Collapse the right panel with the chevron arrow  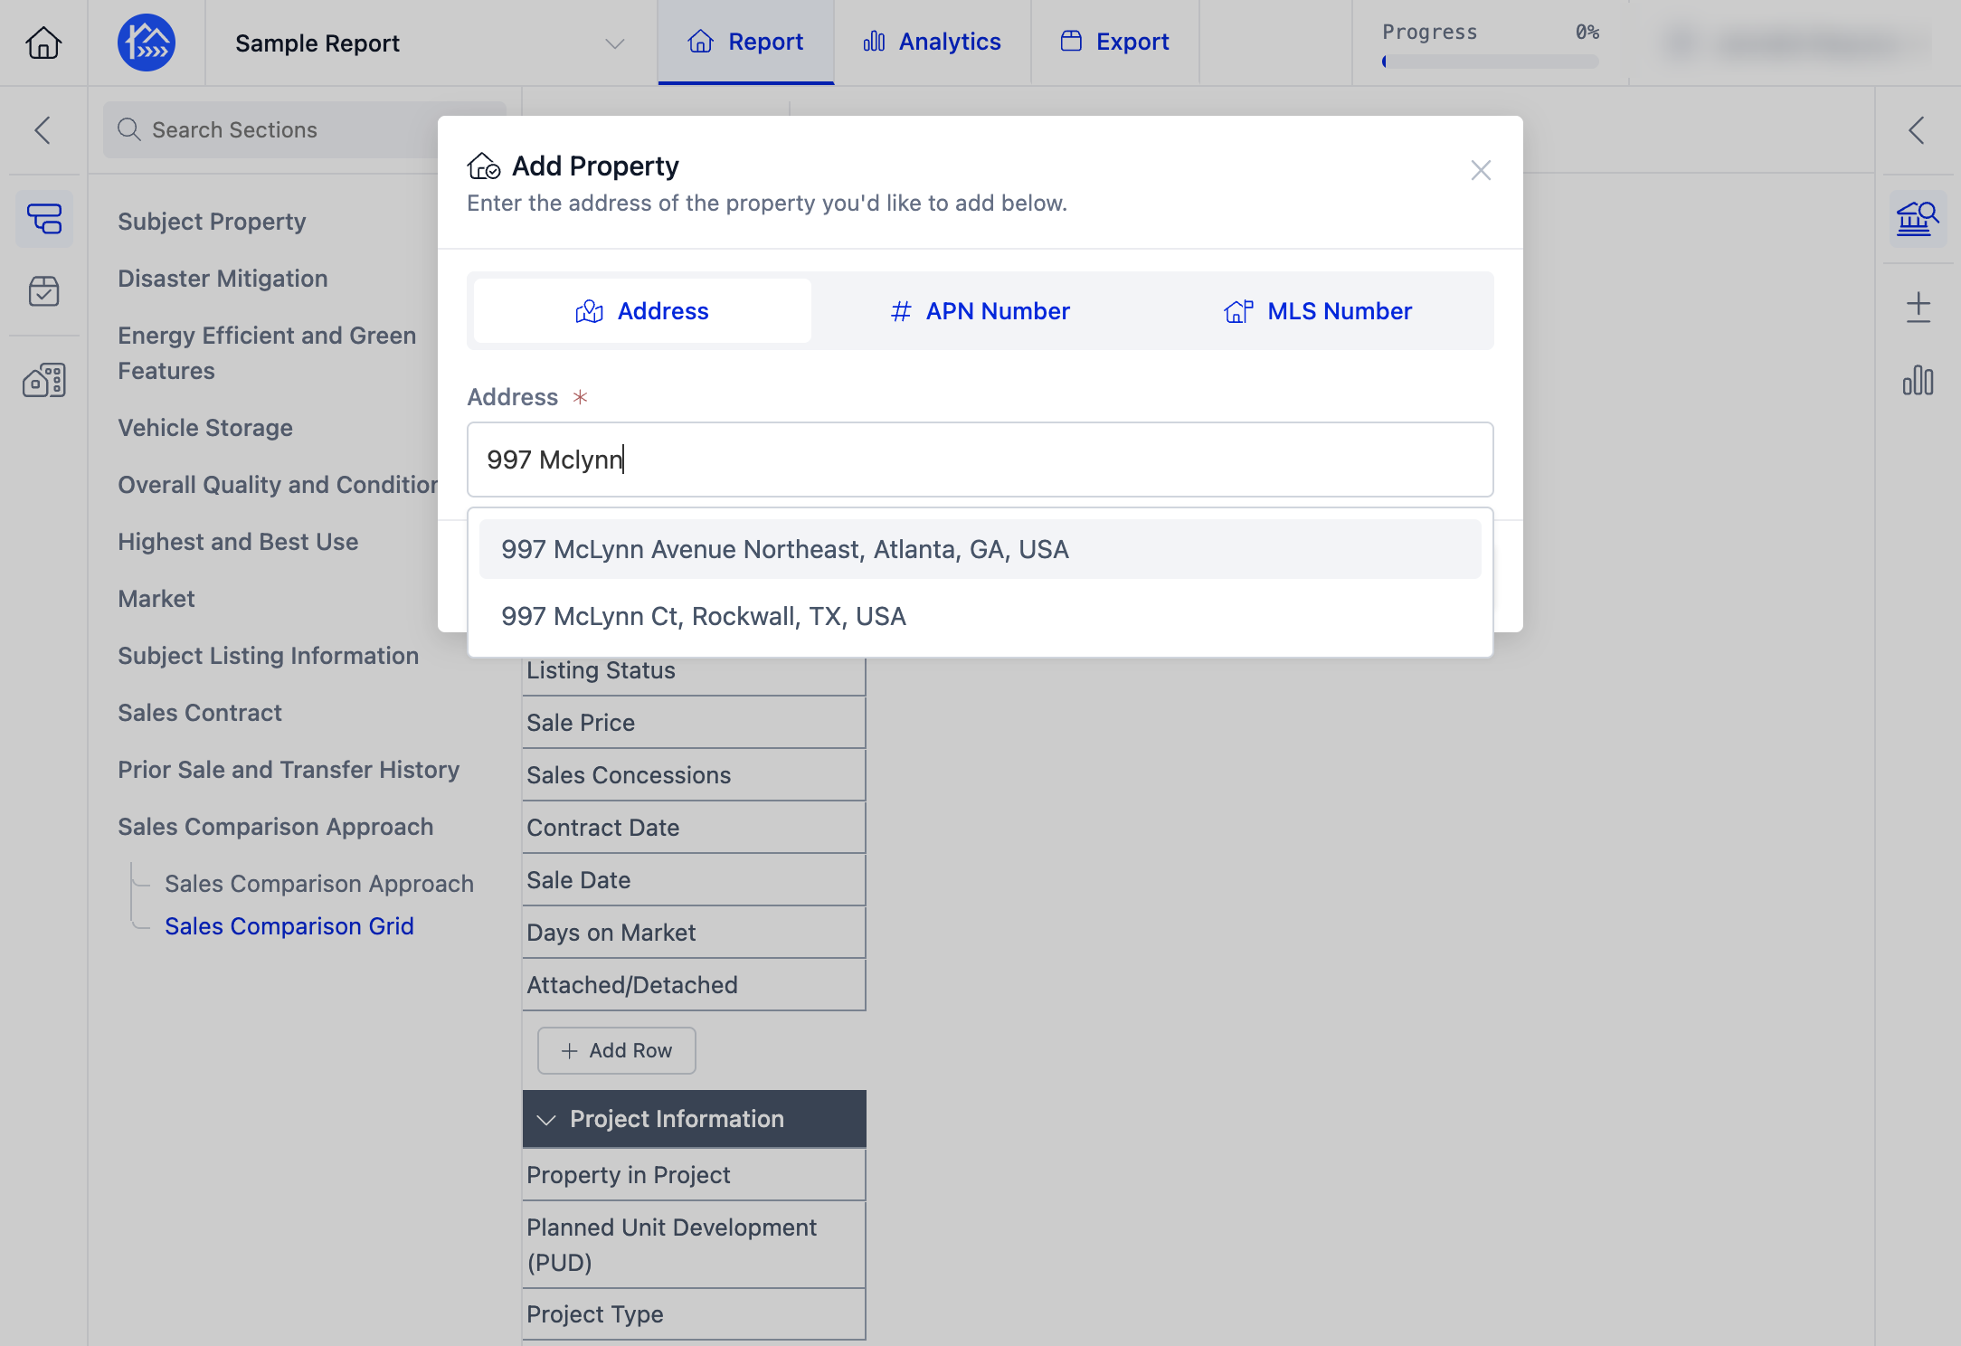1917,130
